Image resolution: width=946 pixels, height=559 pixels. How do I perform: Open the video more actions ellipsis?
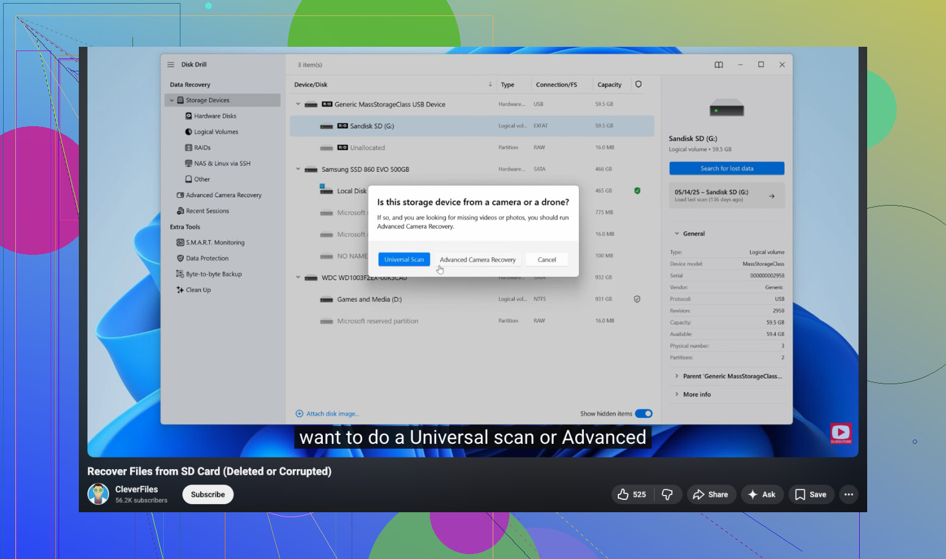849,494
